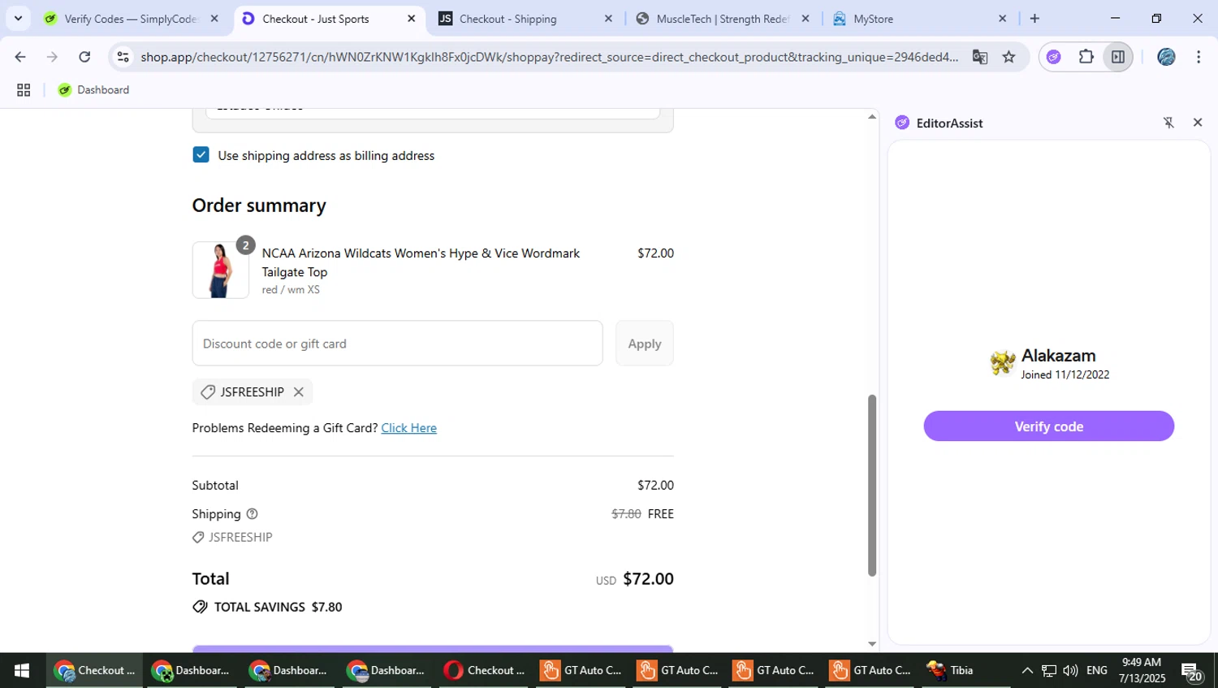Viewport: 1218px width, 688px height.
Task: Open the EditorAssist extension icon in toolbar
Action: 1054,57
